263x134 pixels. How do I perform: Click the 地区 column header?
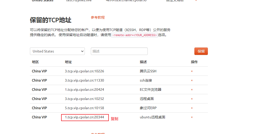35,62
